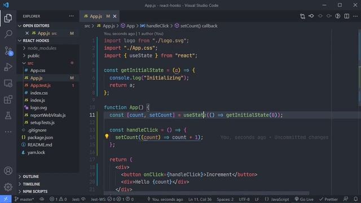Open reportWebVitals.js in the file tree

(x=48, y=115)
